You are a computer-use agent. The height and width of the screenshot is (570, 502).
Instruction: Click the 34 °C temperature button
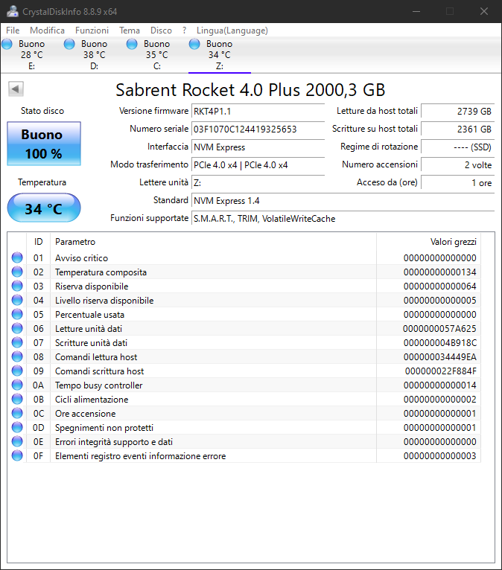pos(44,208)
